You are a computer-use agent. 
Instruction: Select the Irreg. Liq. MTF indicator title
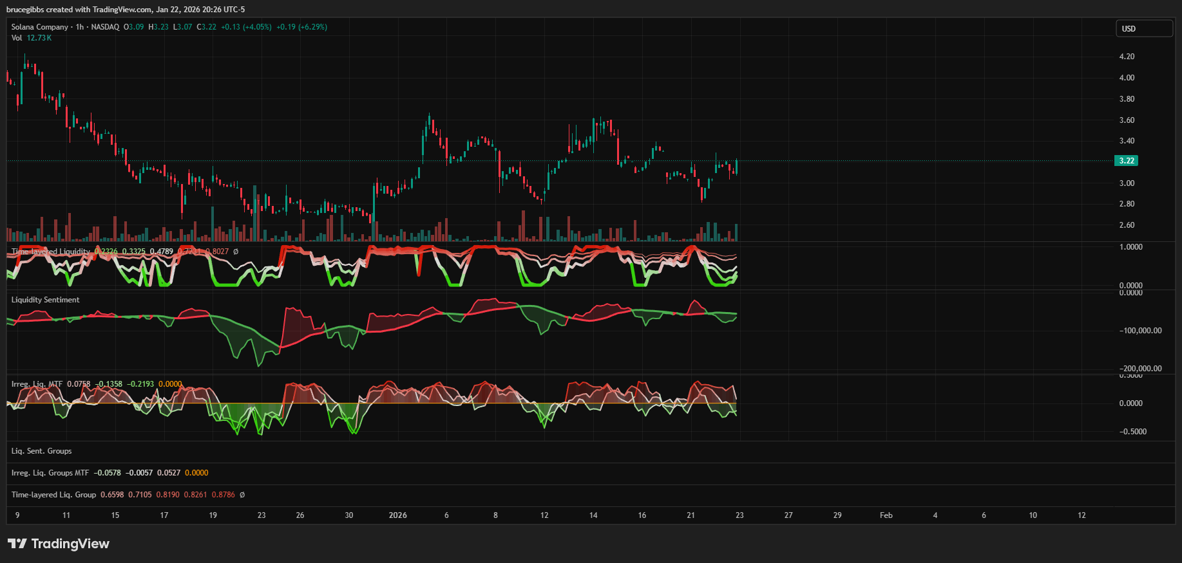[37, 384]
